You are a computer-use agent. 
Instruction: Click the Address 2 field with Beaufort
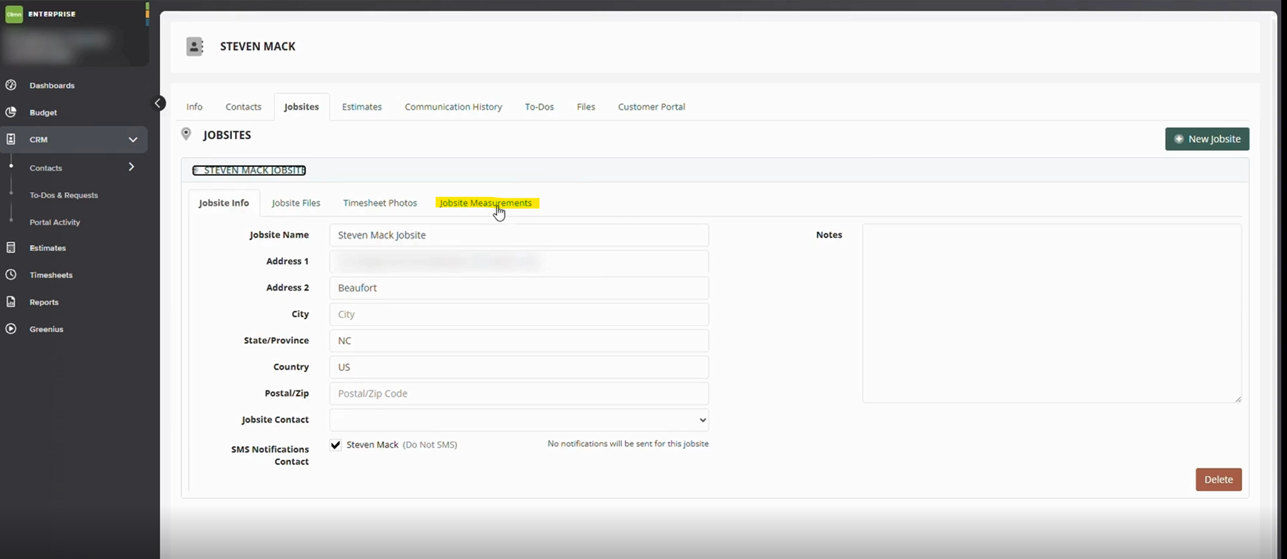(519, 288)
